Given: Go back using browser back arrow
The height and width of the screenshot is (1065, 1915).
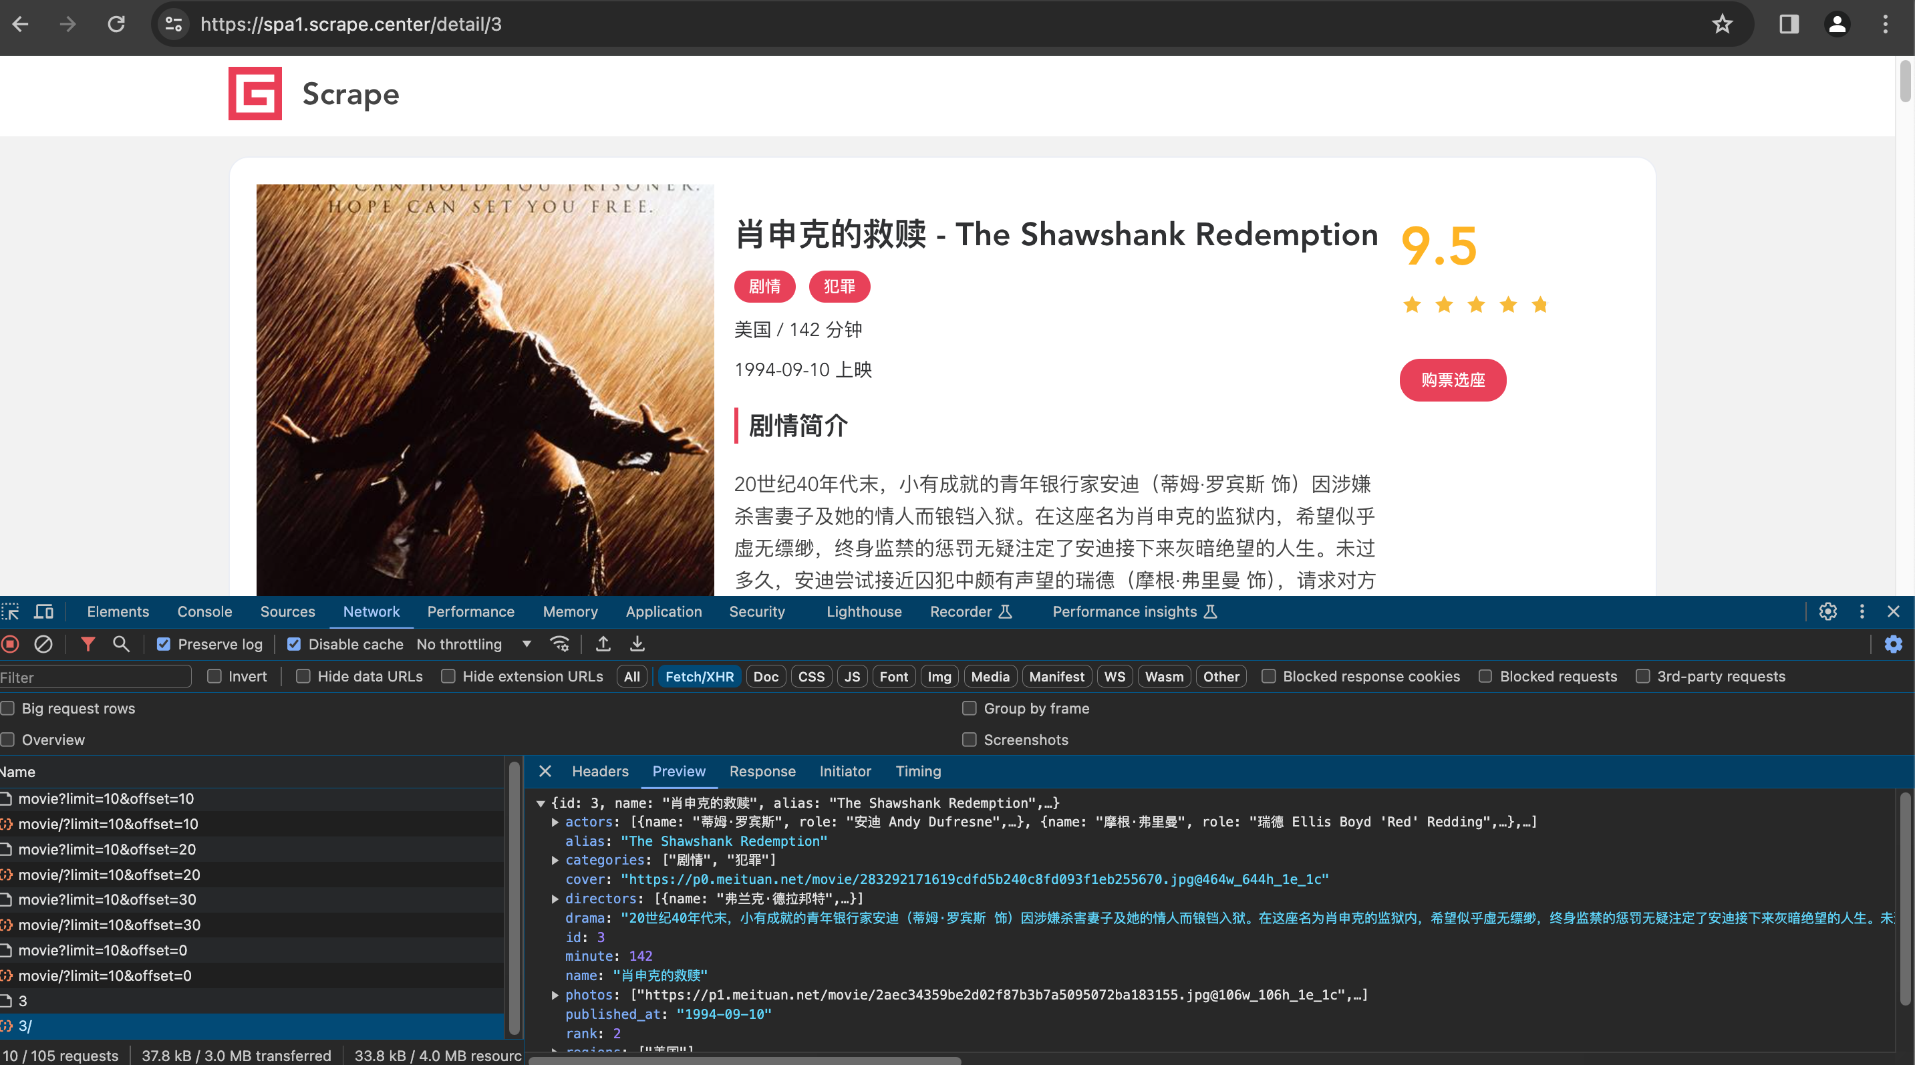Looking at the screenshot, I should tap(21, 25).
